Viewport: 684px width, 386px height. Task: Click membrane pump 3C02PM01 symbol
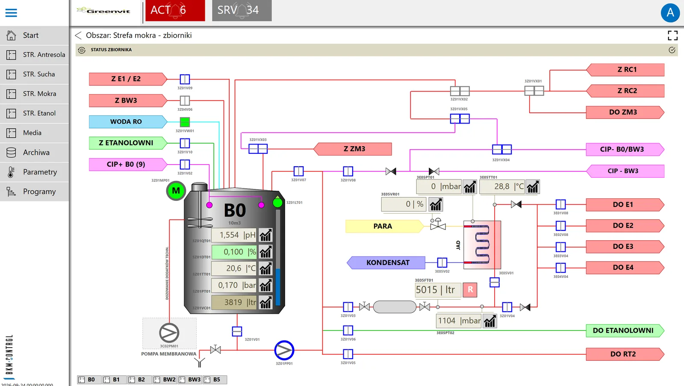(169, 333)
